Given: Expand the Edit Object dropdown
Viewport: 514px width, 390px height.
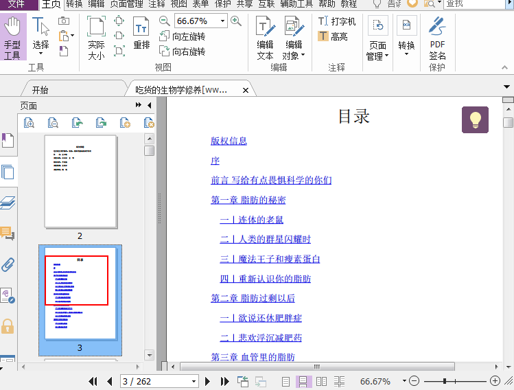Looking at the screenshot, I should click(x=303, y=55).
